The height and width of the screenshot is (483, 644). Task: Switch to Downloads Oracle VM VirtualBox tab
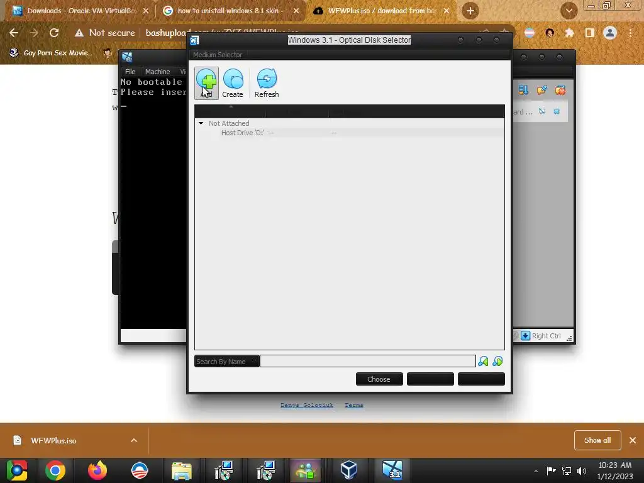pos(80,11)
